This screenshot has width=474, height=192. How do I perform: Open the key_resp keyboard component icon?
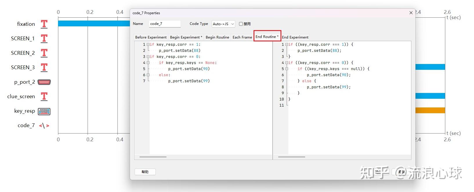point(44,111)
